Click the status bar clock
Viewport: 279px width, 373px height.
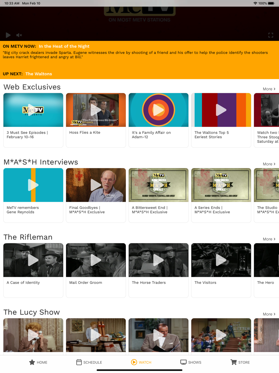12,3
